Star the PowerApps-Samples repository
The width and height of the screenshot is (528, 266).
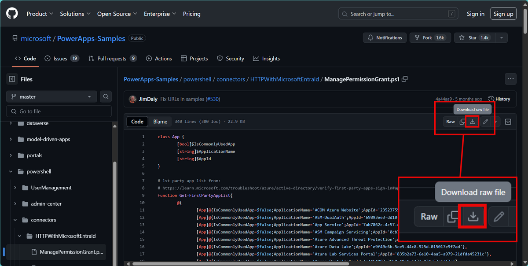(x=474, y=38)
